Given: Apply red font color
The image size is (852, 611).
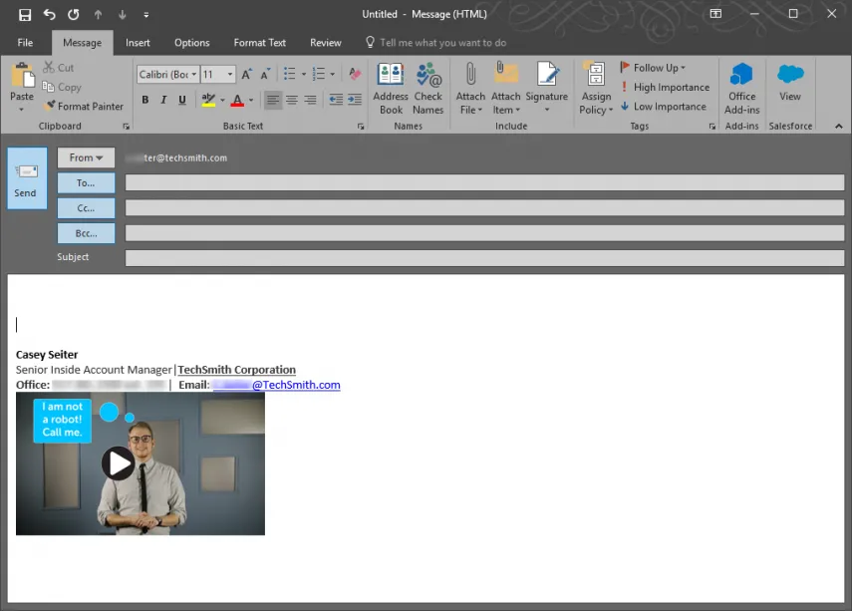Looking at the screenshot, I should [237, 100].
